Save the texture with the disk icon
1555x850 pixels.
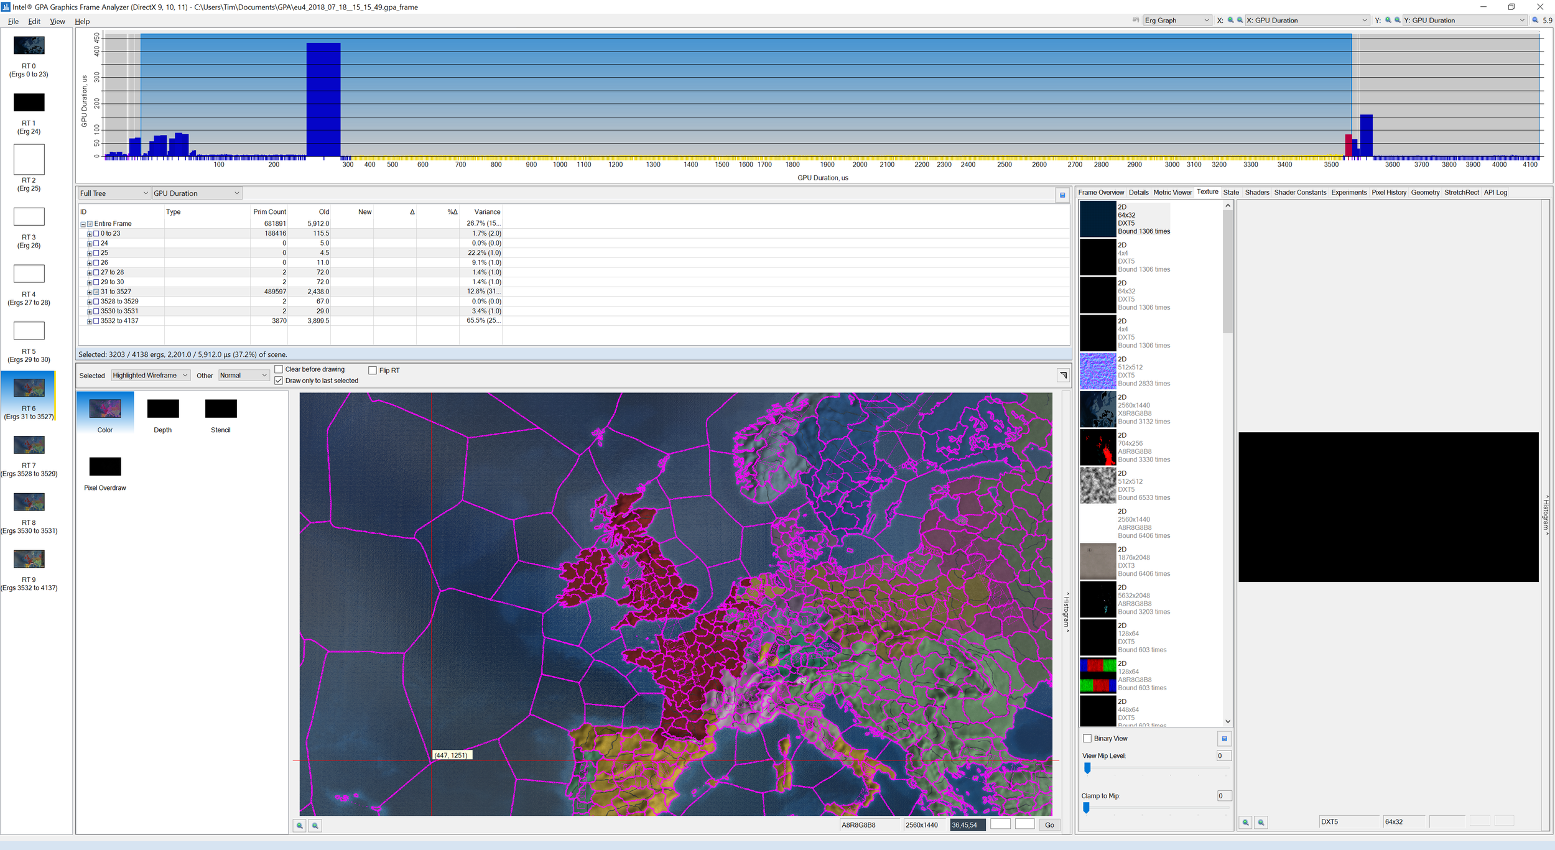pyautogui.click(x=1224, y=739)
